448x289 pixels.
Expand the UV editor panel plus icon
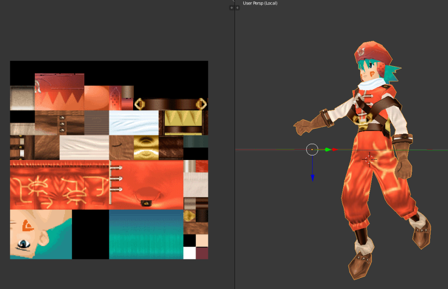click(x=232, y=8)
